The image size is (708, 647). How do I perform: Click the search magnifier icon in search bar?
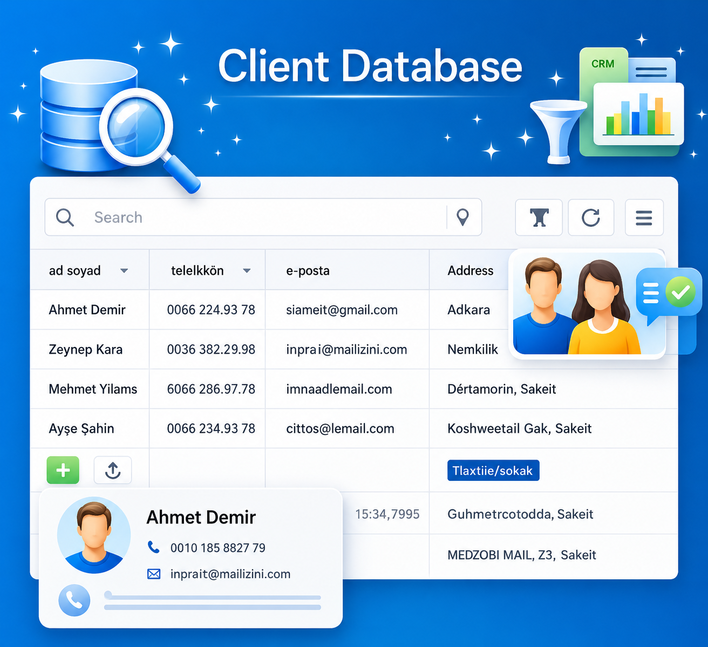(x=65, y=217)
